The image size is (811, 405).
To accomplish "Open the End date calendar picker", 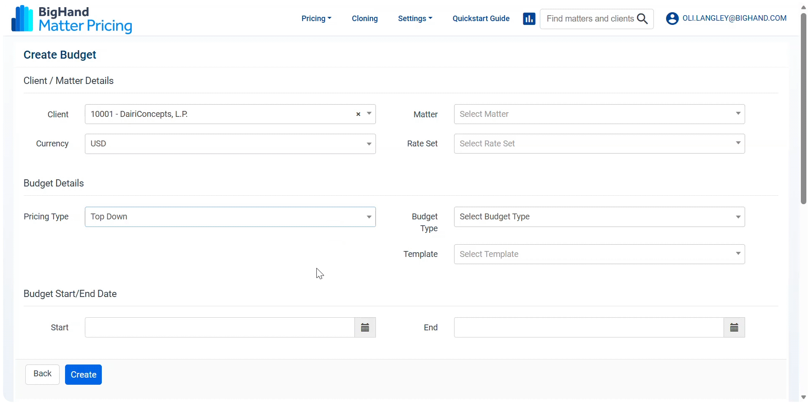I will 734,327.
